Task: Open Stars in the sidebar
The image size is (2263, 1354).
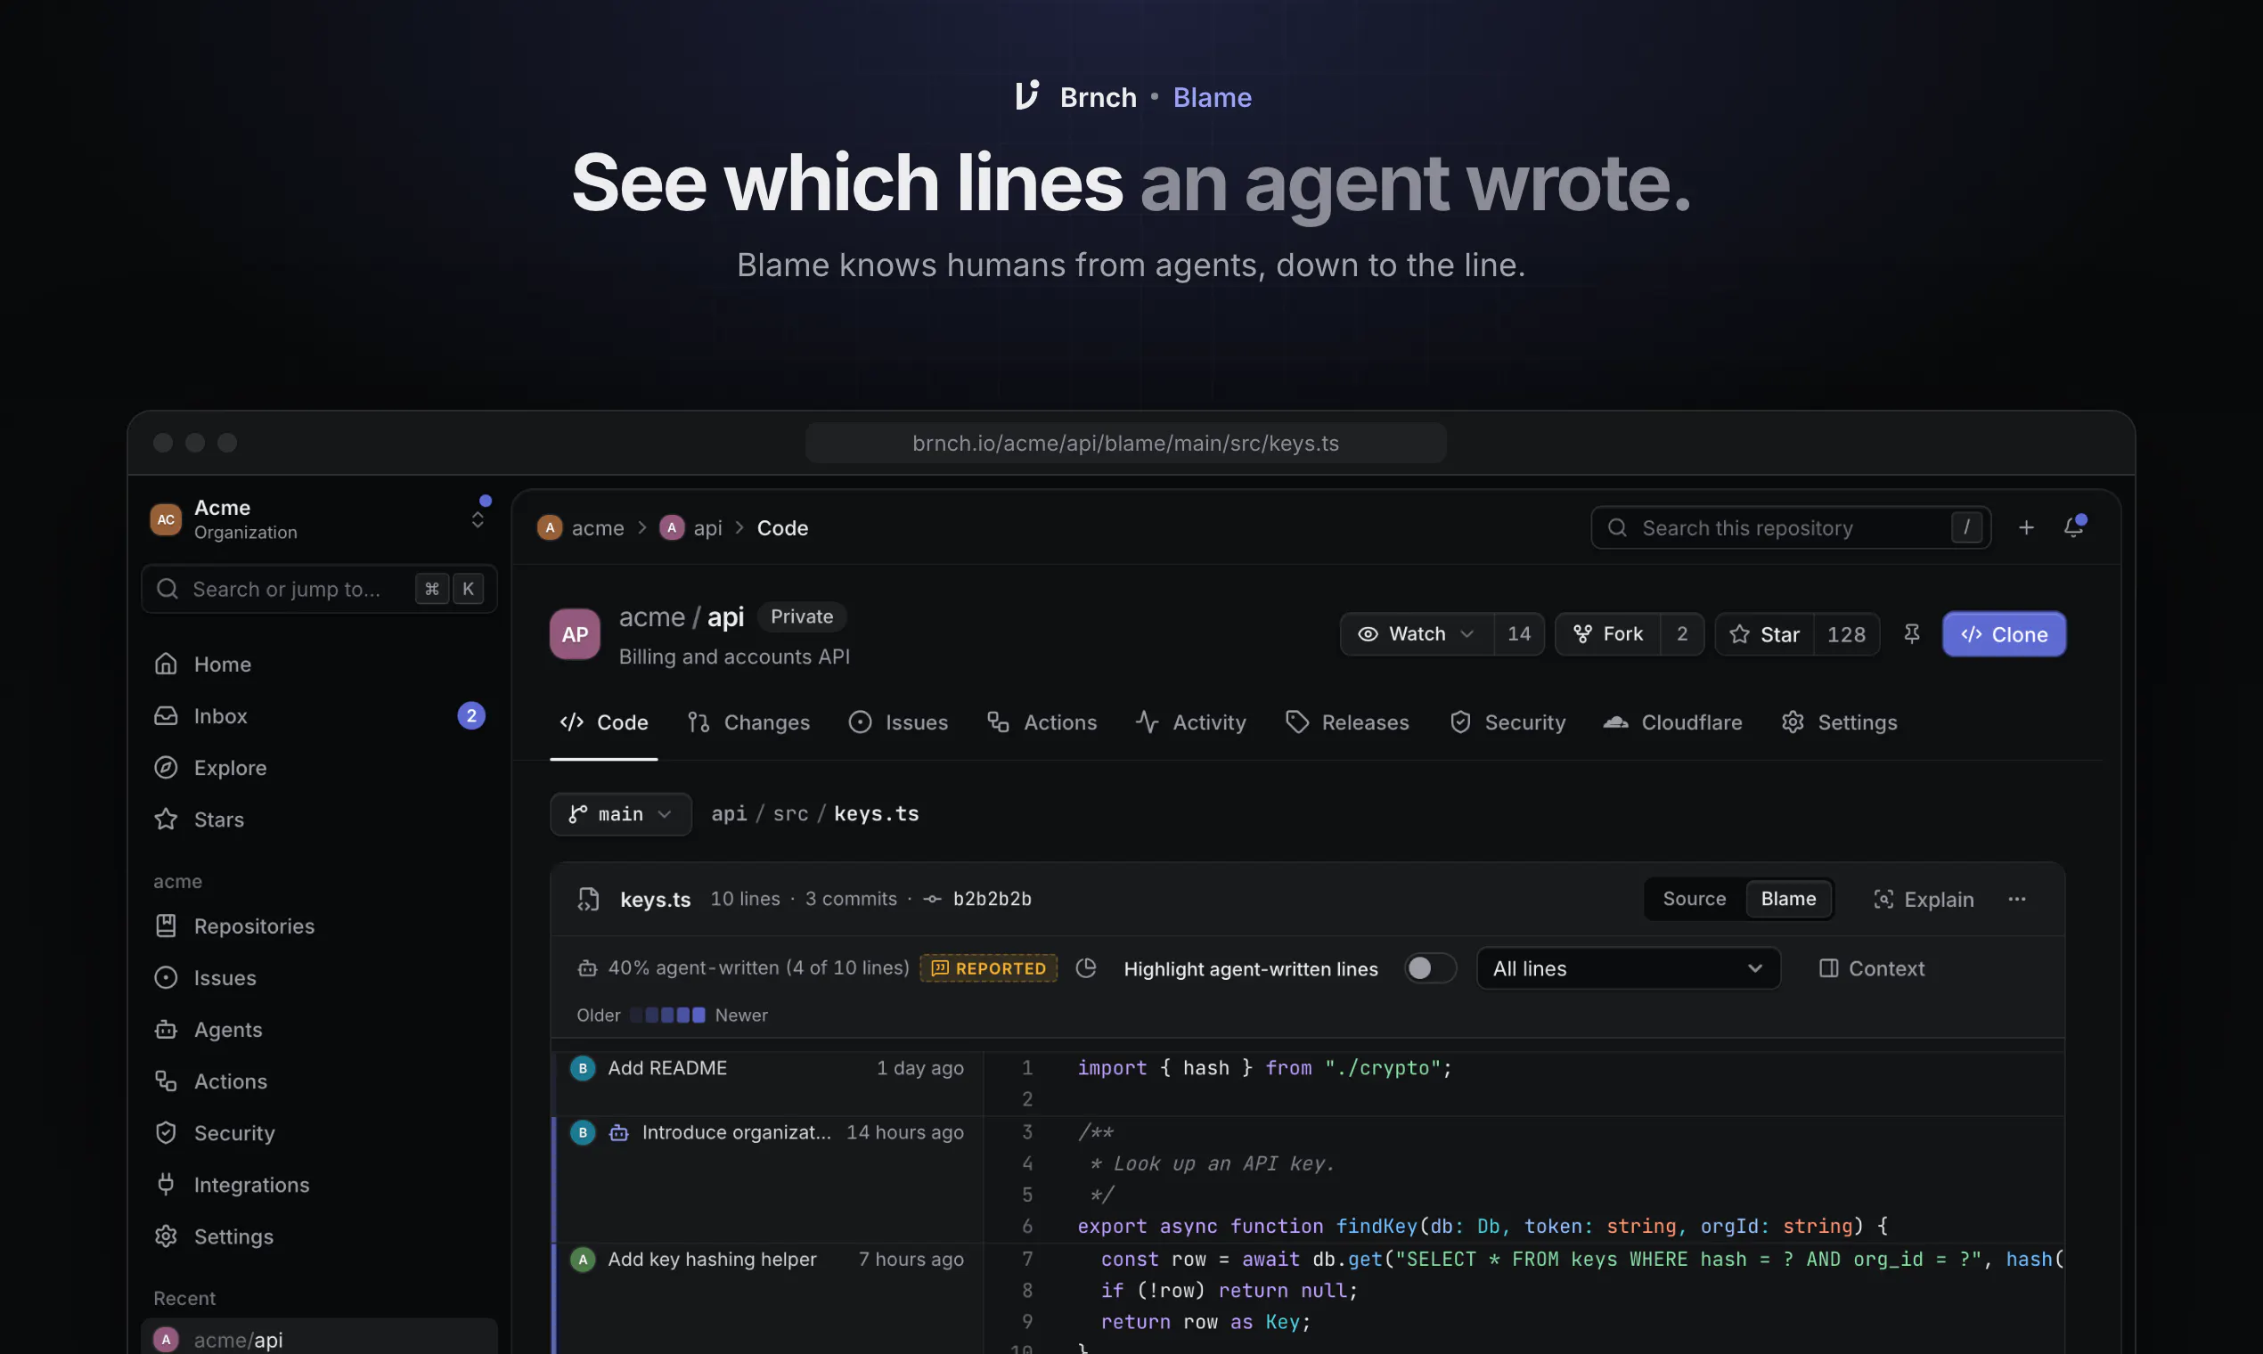Action: coord(317,820)
